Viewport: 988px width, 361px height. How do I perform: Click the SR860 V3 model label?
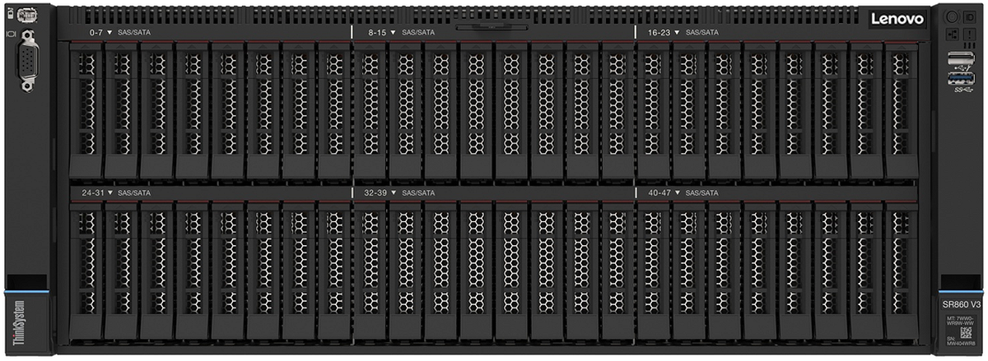(959, 305)
